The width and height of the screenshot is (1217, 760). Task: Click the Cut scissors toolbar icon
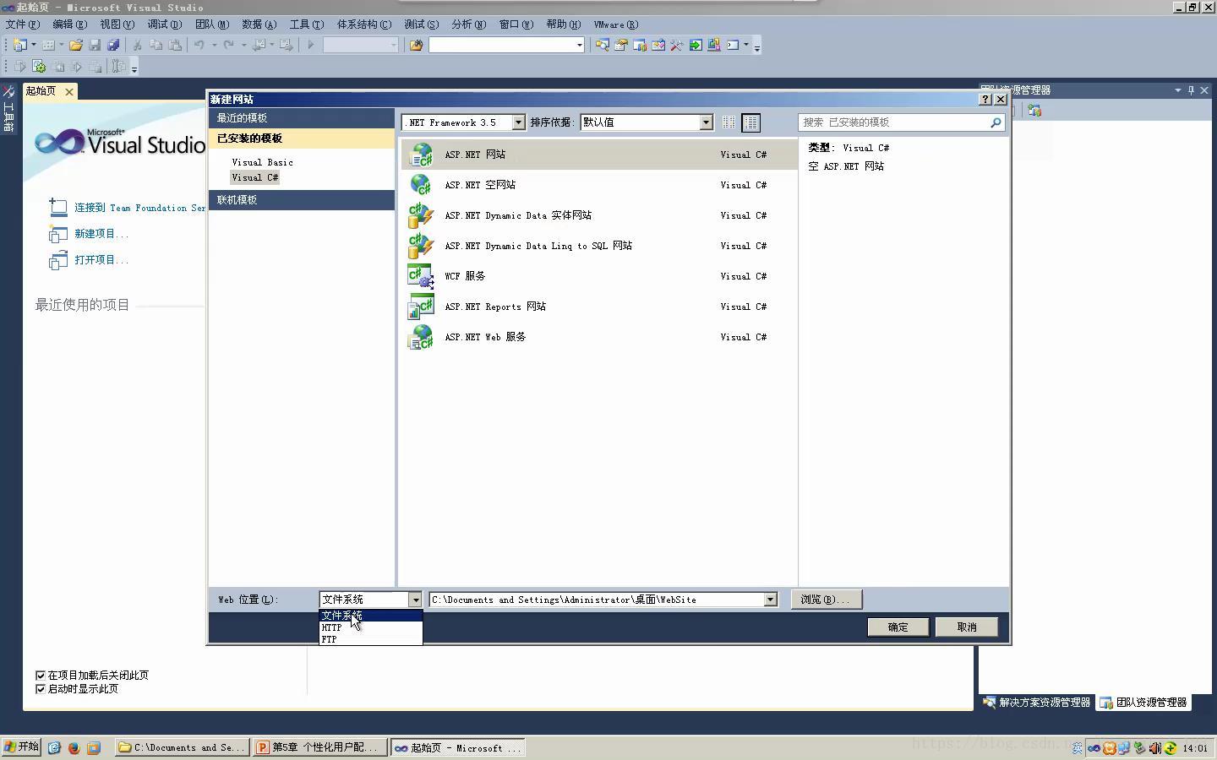137,45
